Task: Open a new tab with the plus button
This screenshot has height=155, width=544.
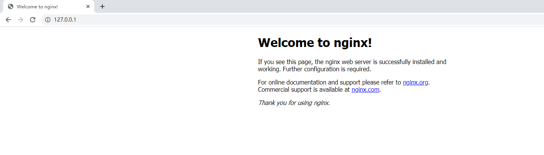Action: pos(102,6)
